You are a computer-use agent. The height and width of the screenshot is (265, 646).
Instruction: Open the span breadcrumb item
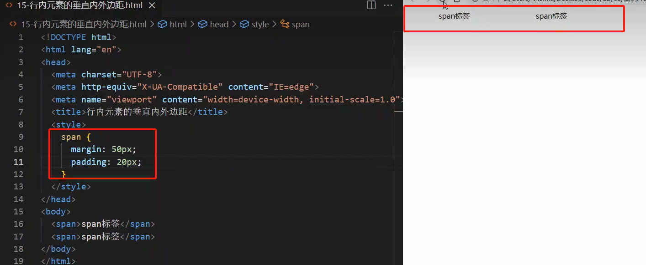pyautogui.click(x=295, y=24)
